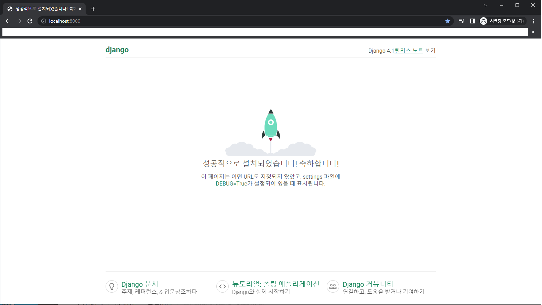Click the forward navigation arrow

pyautogui.click(x=19, y=21)
